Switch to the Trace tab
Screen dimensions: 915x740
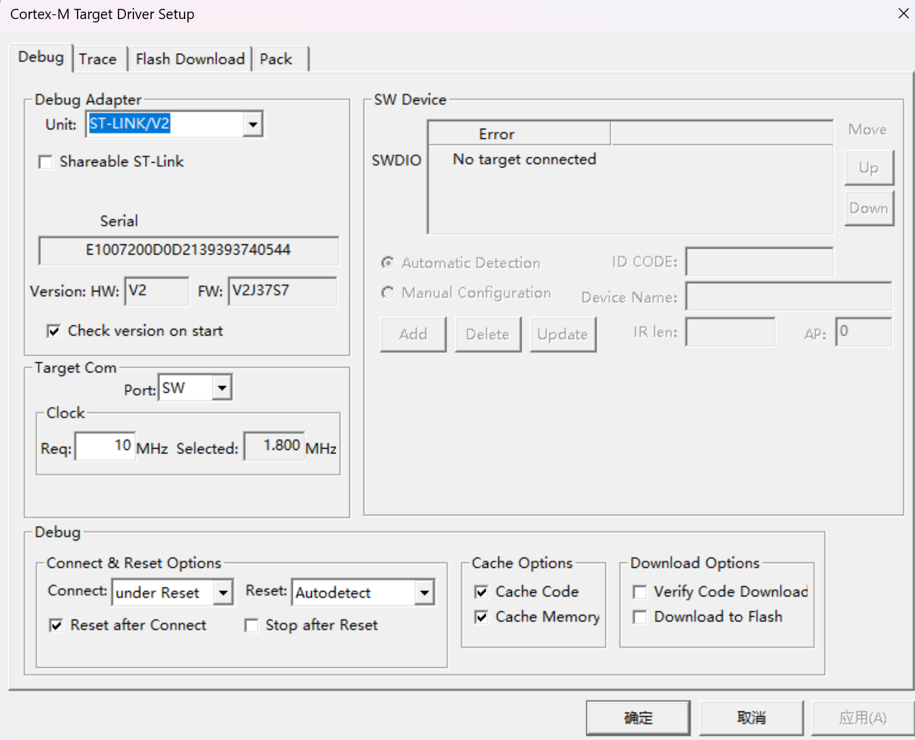pos(98,59)
